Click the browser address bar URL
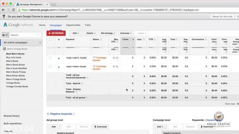The width and height of the screenshot is (239, 134). click(110, 10)
